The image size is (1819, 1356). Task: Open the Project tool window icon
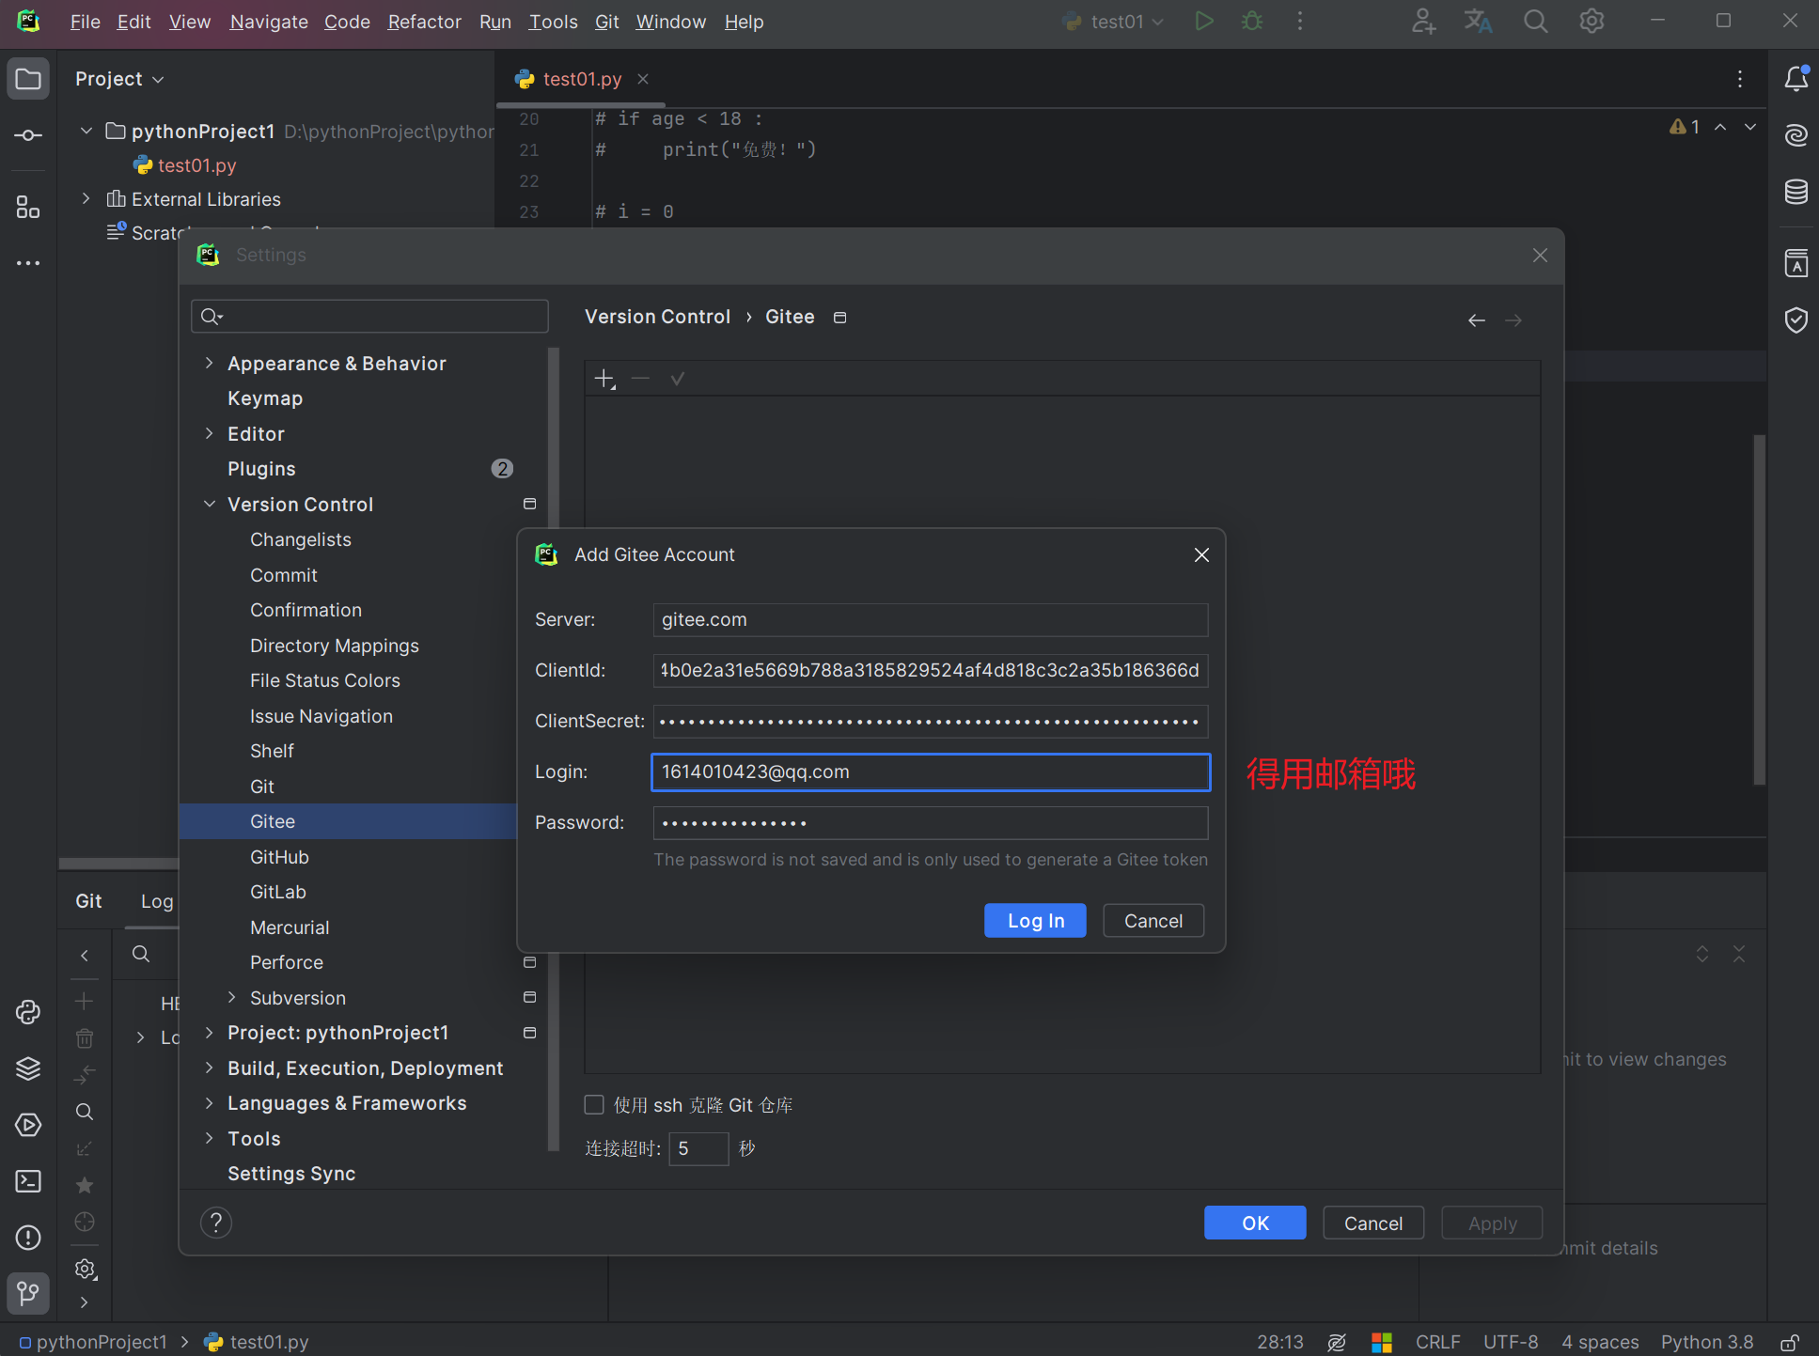coord(28,79)
